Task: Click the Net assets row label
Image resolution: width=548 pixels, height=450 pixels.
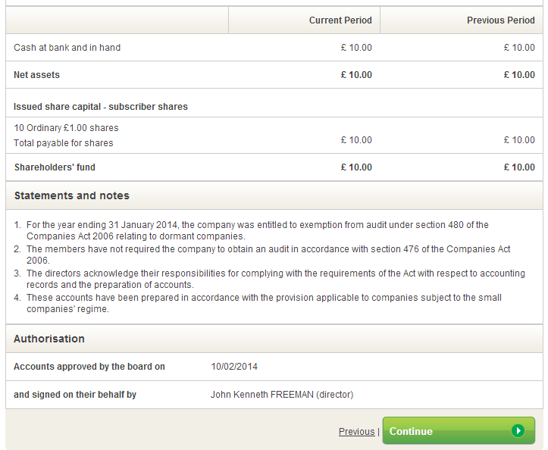Action: 36,75
